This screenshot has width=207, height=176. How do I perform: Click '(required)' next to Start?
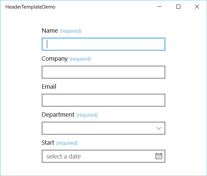click(x=67, y=143)
